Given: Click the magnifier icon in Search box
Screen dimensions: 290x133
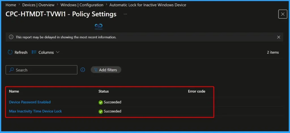Looking at the screenshot, I should coord(11,70).
